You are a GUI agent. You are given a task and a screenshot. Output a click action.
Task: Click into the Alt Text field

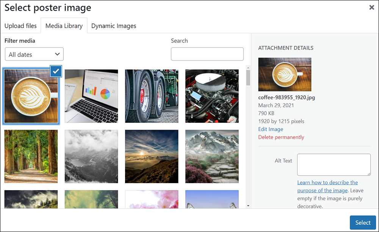pyautogui.click(x=334, y=165)
